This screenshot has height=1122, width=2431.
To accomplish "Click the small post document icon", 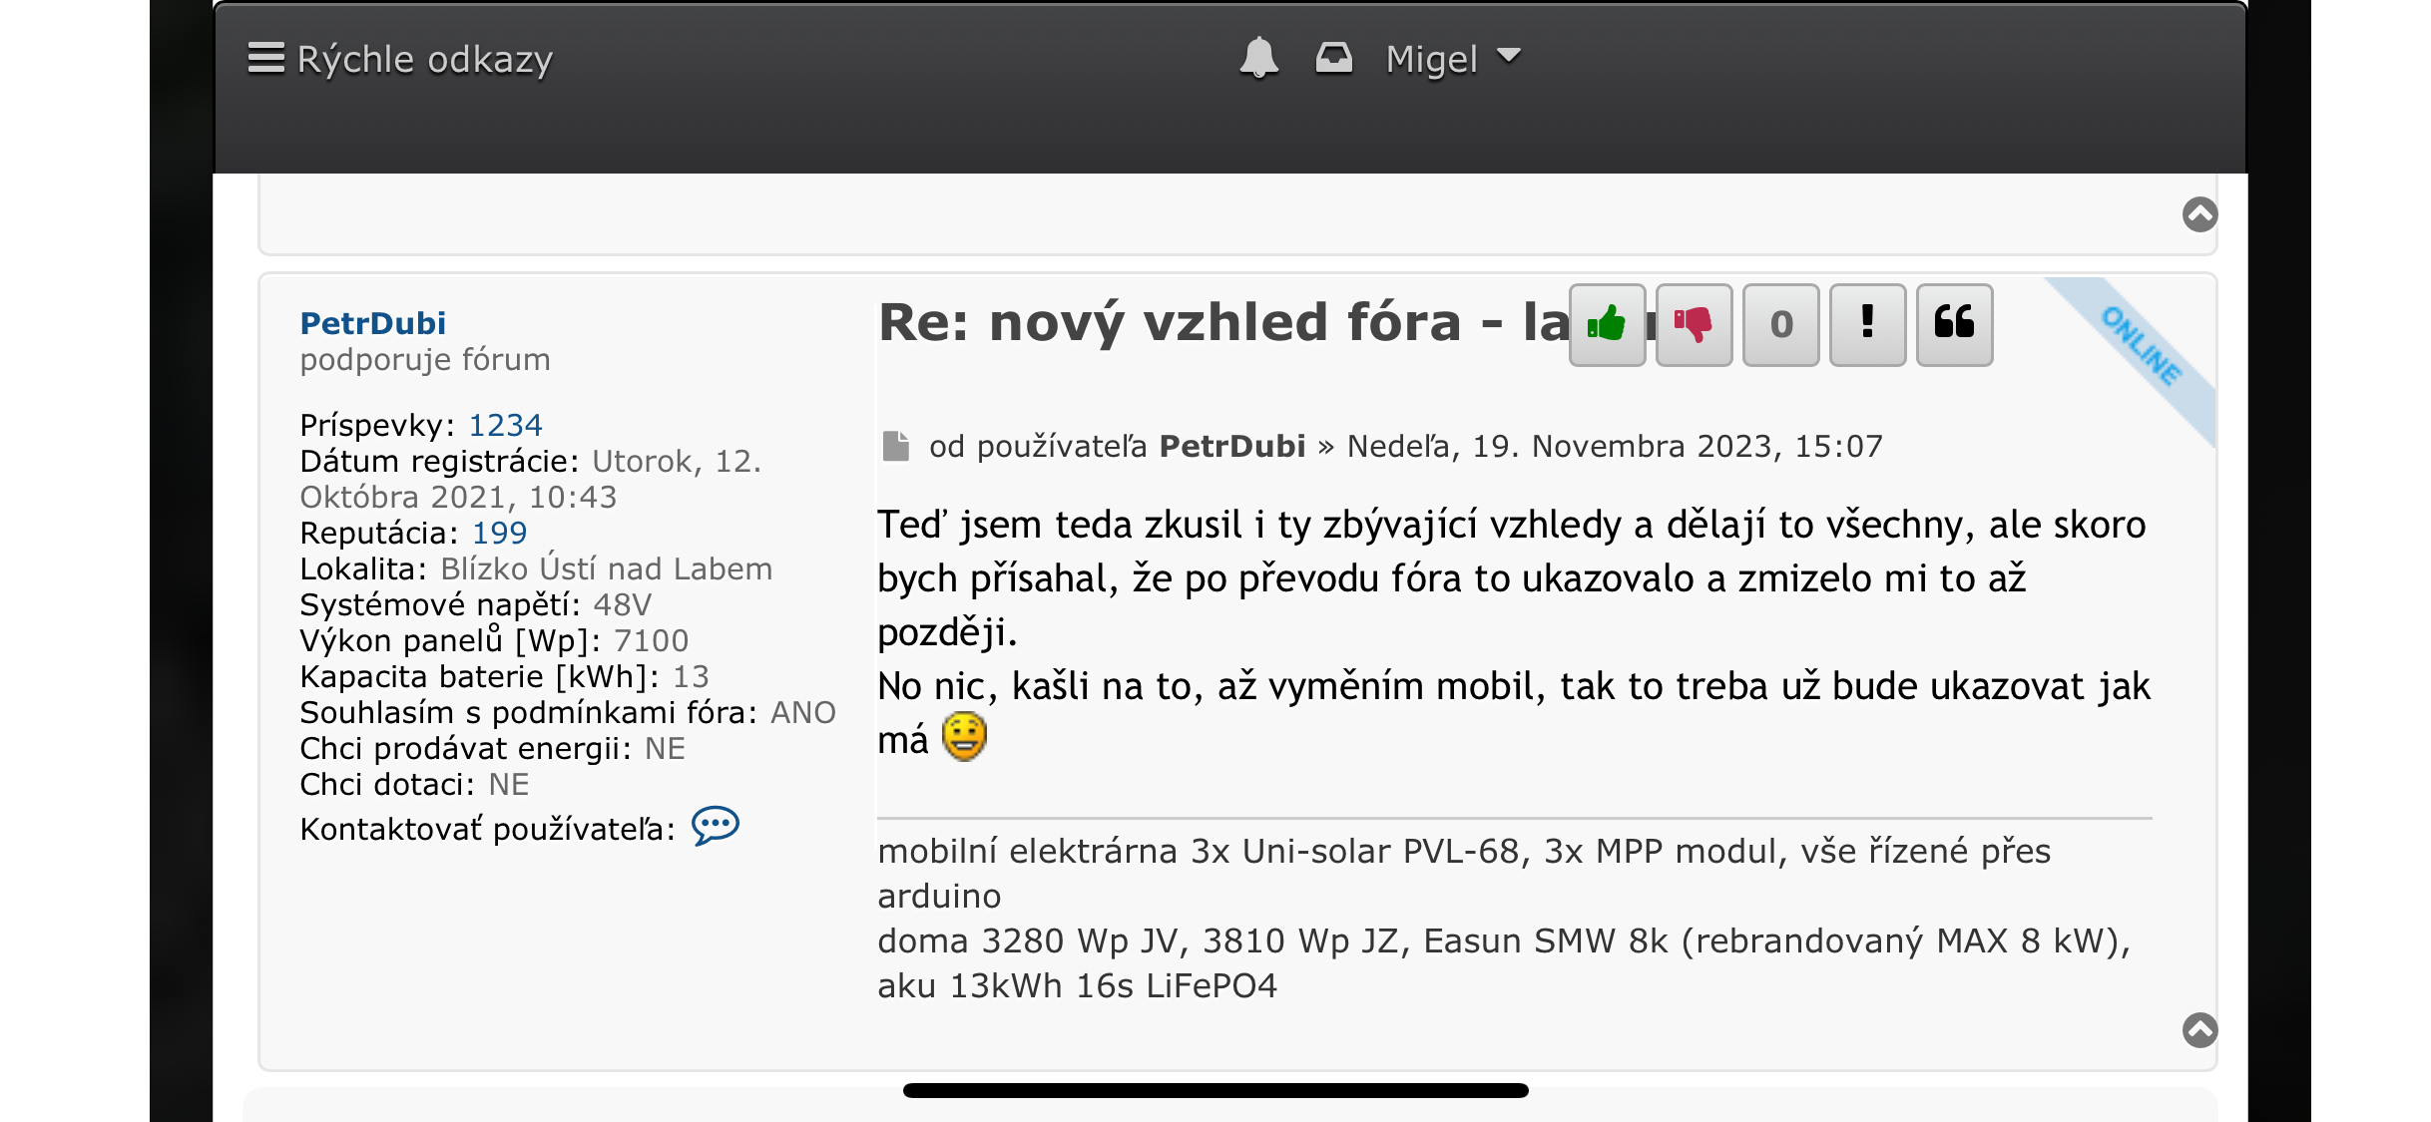I will click(x=895, y=446).
